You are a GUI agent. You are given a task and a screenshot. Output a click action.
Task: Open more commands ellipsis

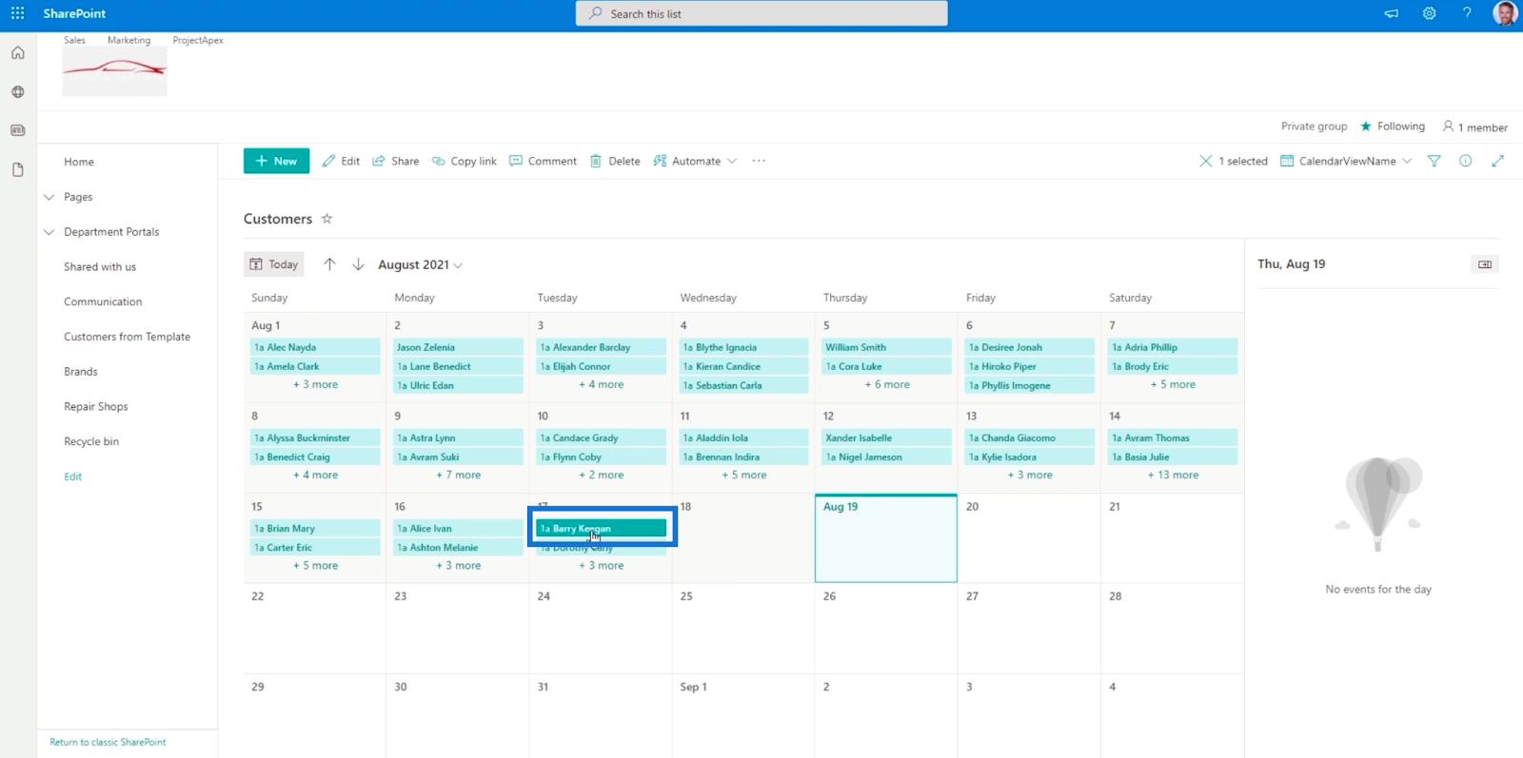pos(759,161)
